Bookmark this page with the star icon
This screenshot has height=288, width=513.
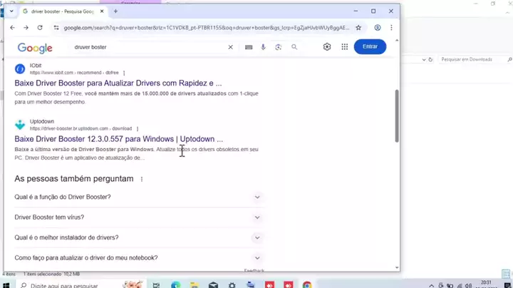[358, 28]
